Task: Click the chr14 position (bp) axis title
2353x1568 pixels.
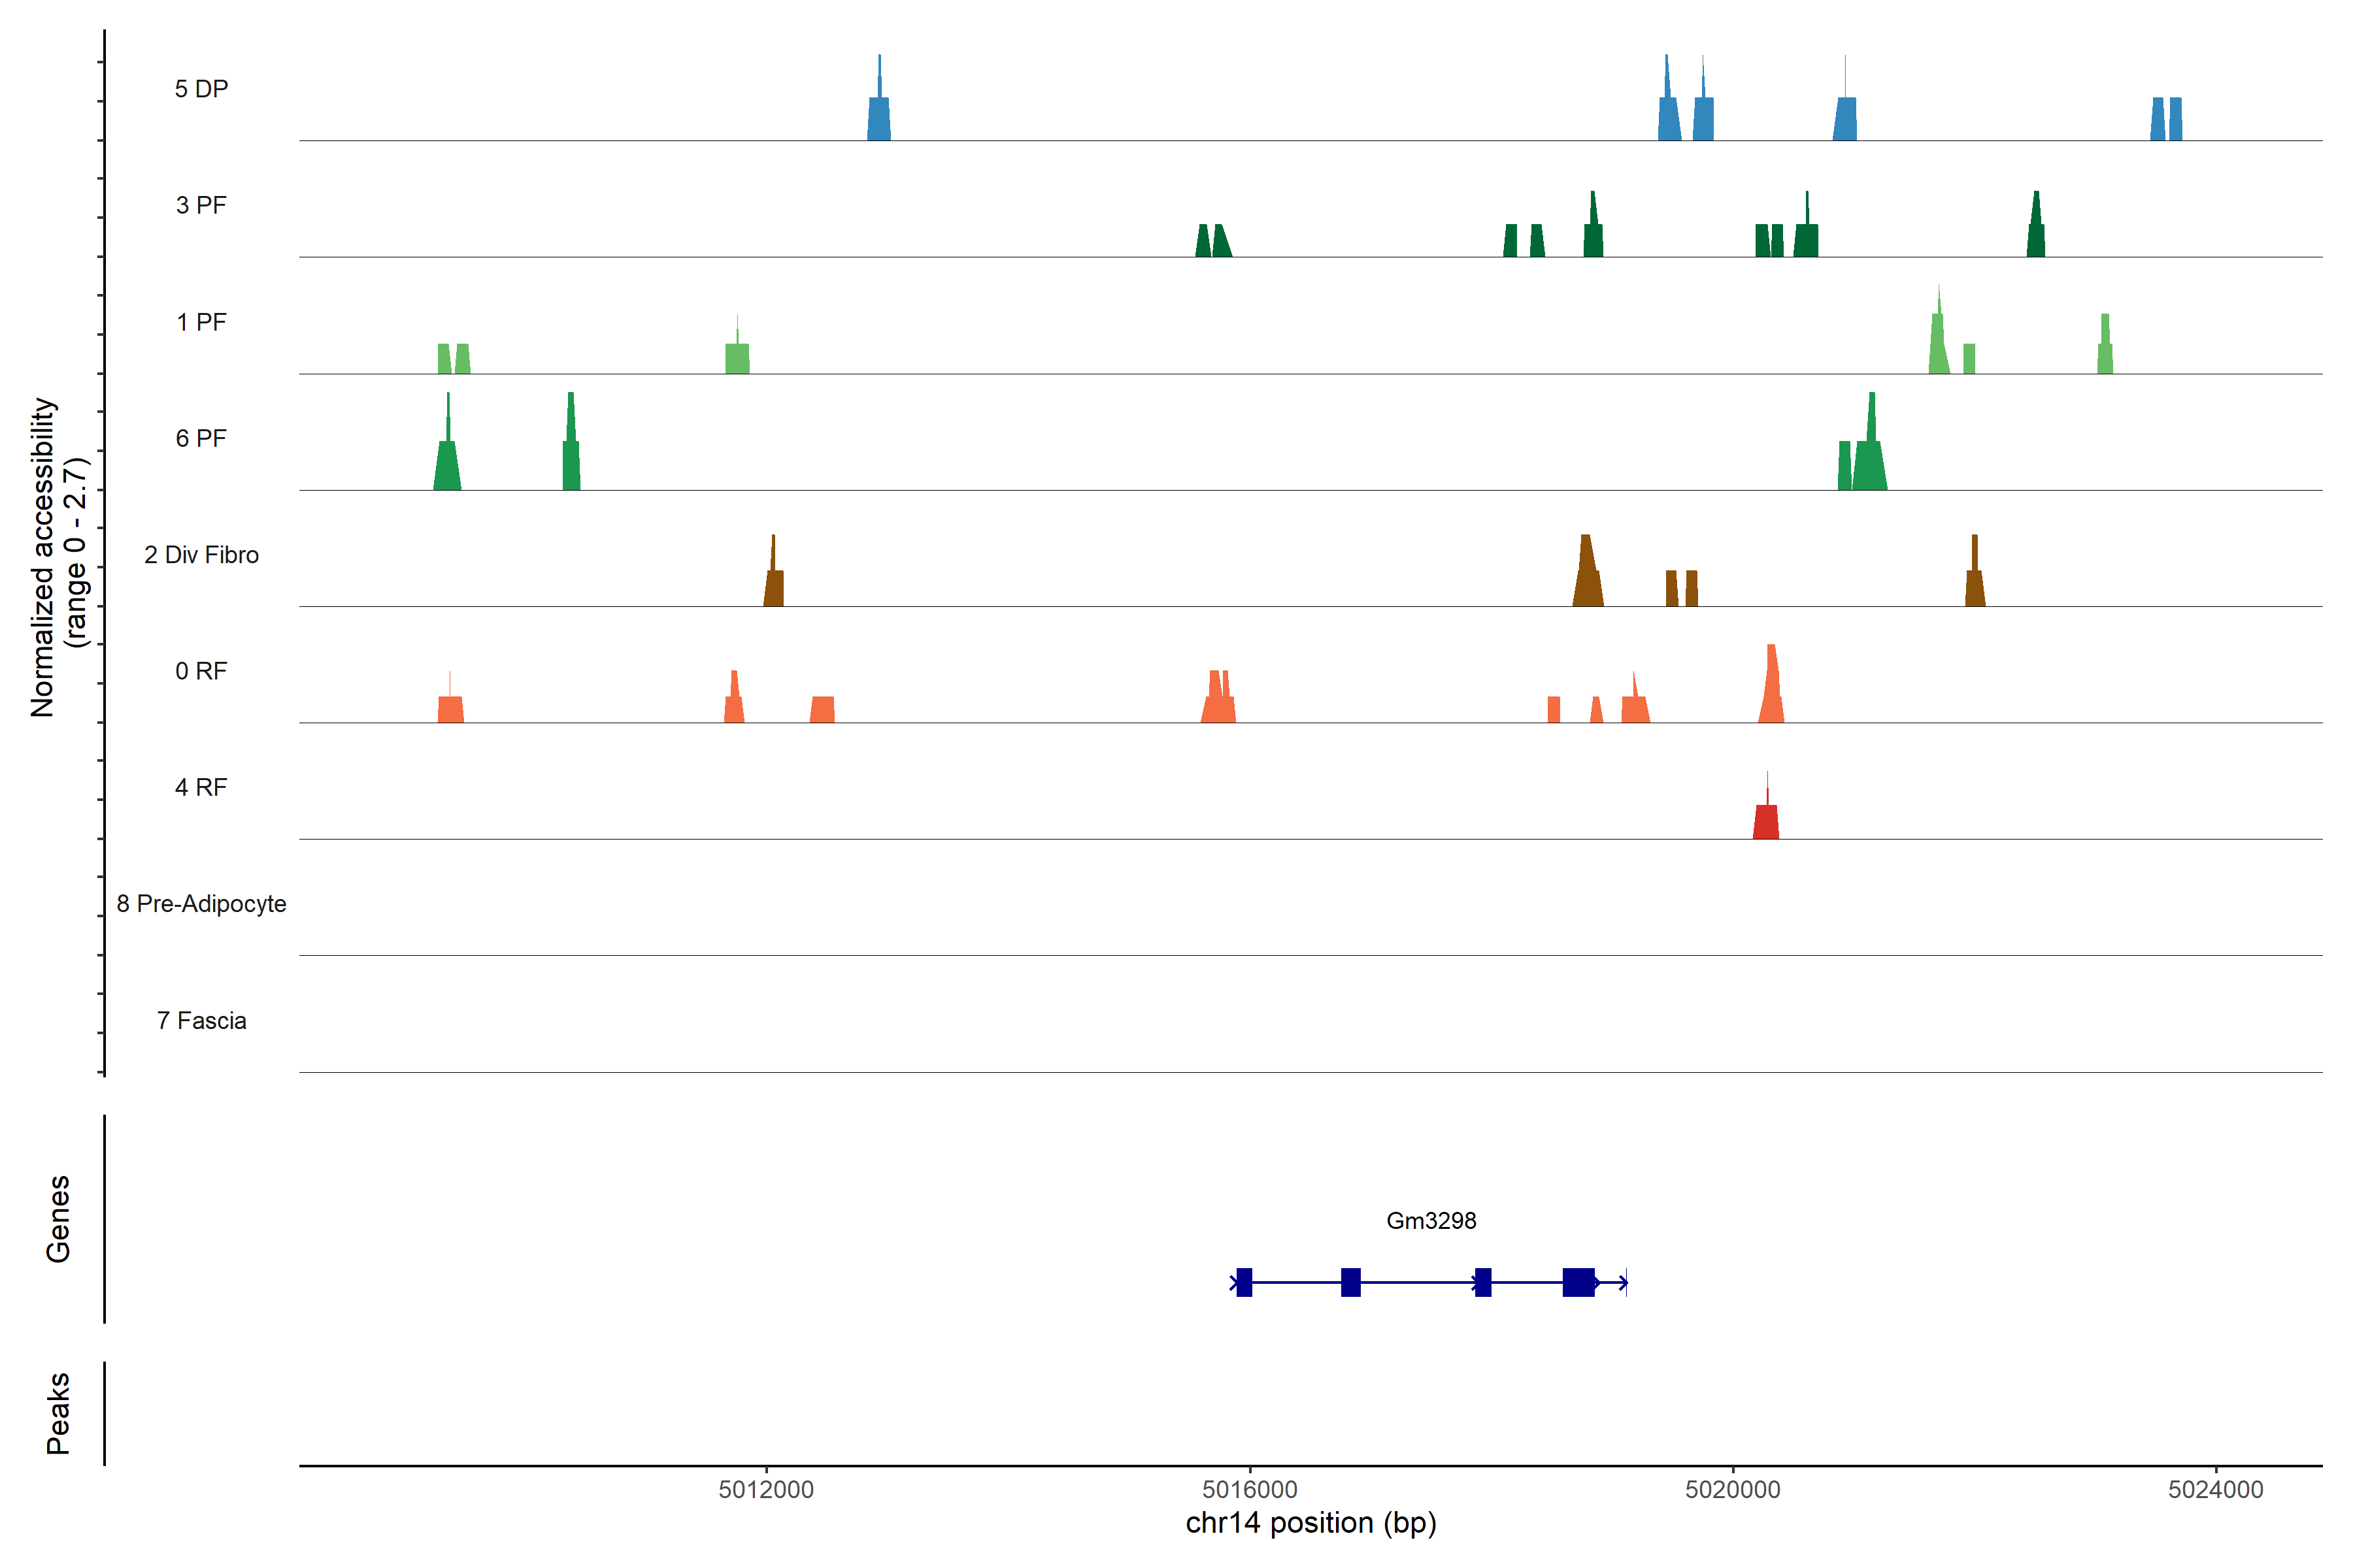Action: click(x=1310, y=1523)
